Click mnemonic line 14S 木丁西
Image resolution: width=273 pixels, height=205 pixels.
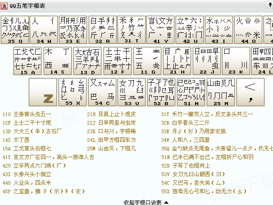tap(16, 140)
